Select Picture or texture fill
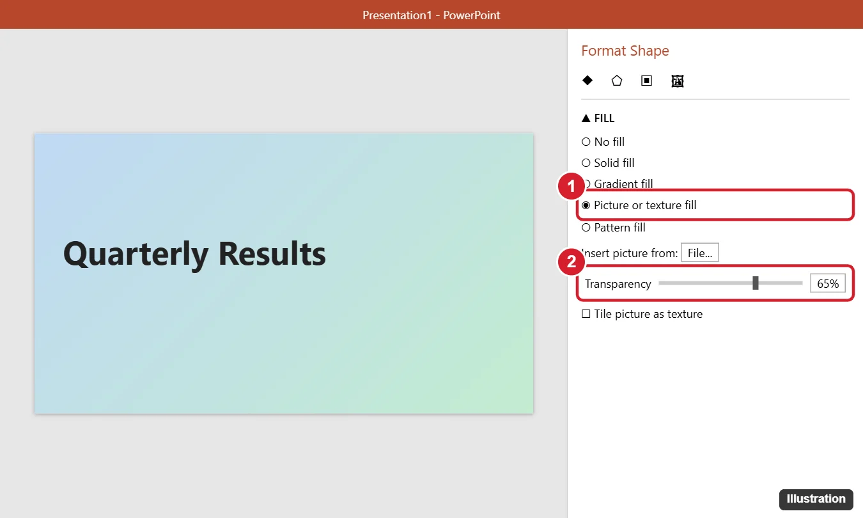Viewport: 863px width, 518px height. click(639, 205)
